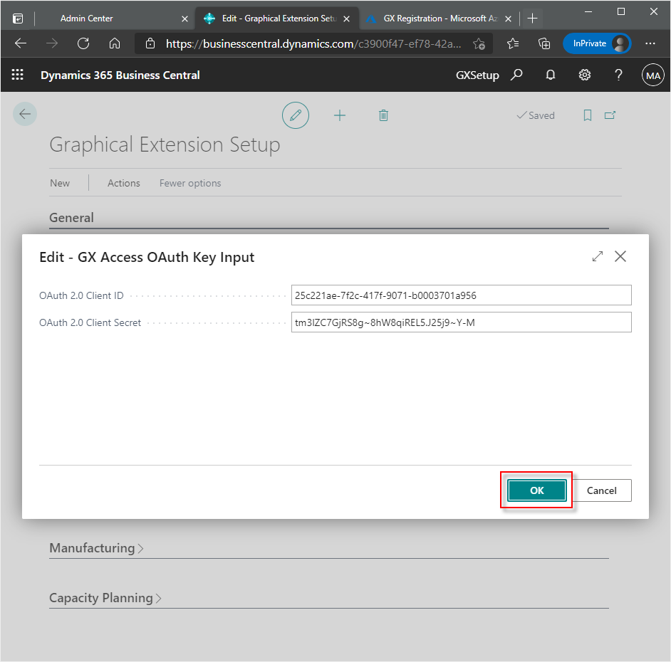Viewport: 671px width, 662px height.
Task: Open the edit pencil icon
Action: coord(296,115)
